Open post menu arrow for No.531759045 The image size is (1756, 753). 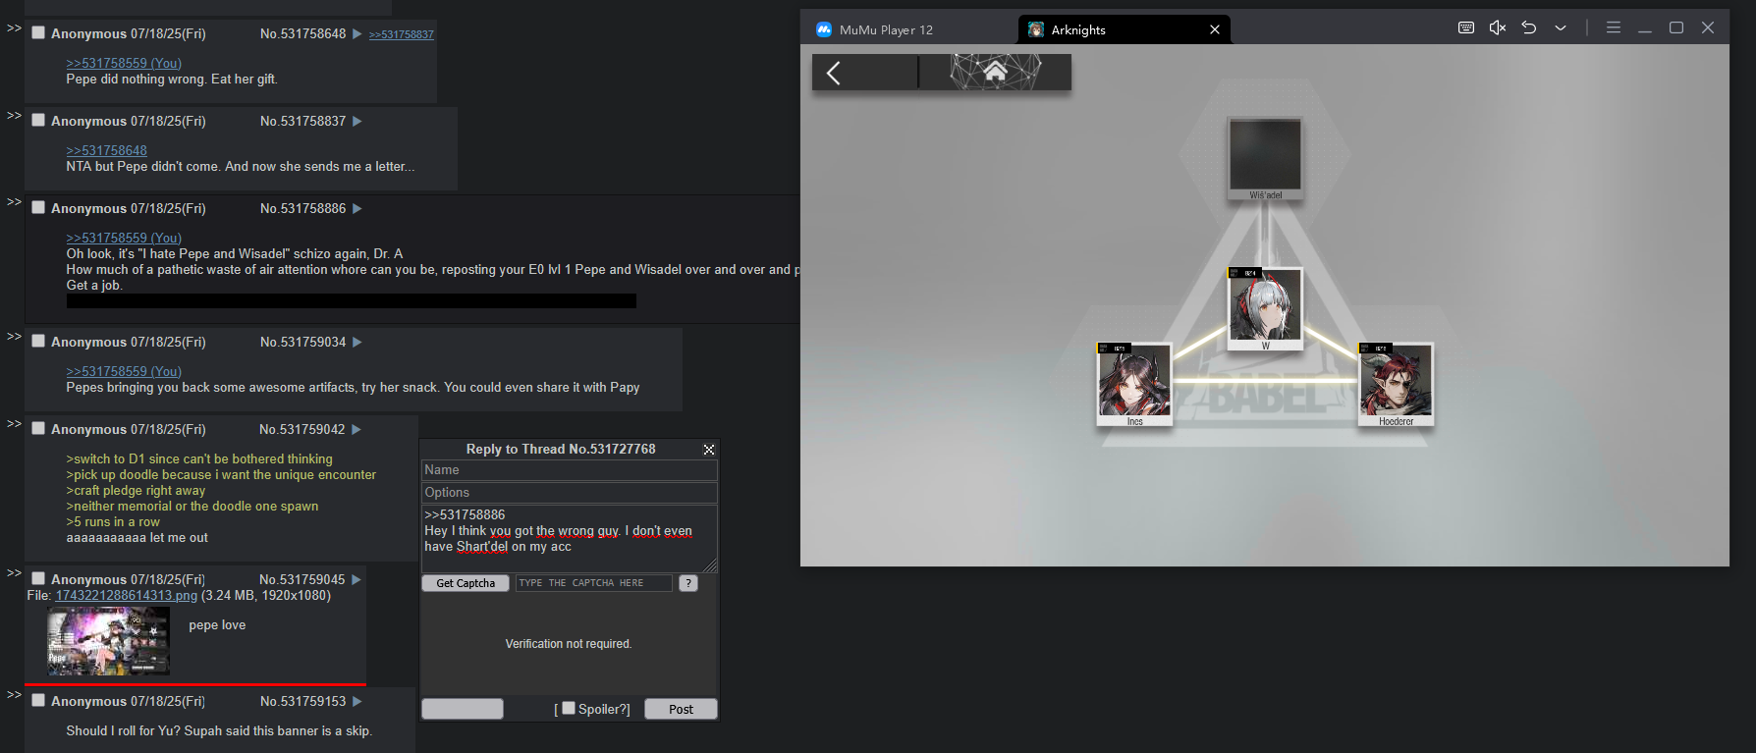tap(357, 580)
